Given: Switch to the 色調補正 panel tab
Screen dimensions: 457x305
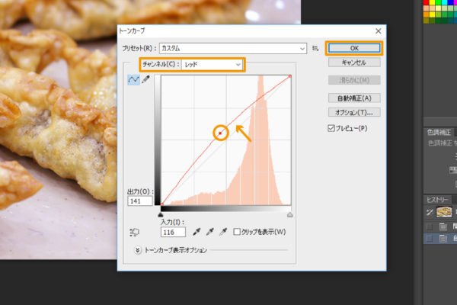Looking at the screenshot, I should tap(439, 133).
